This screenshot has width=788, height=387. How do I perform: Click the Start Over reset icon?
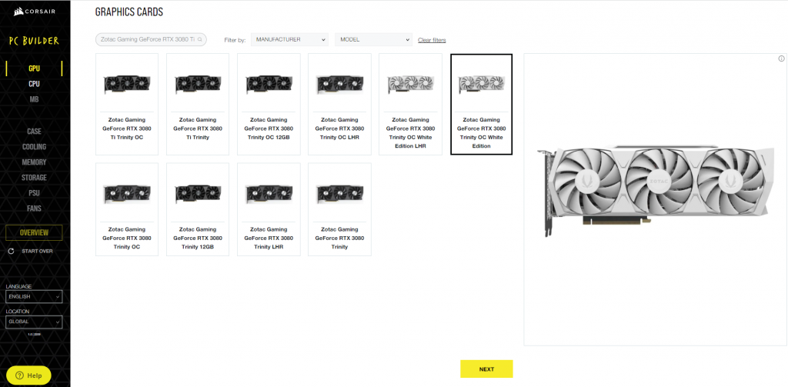coord(11,251)
